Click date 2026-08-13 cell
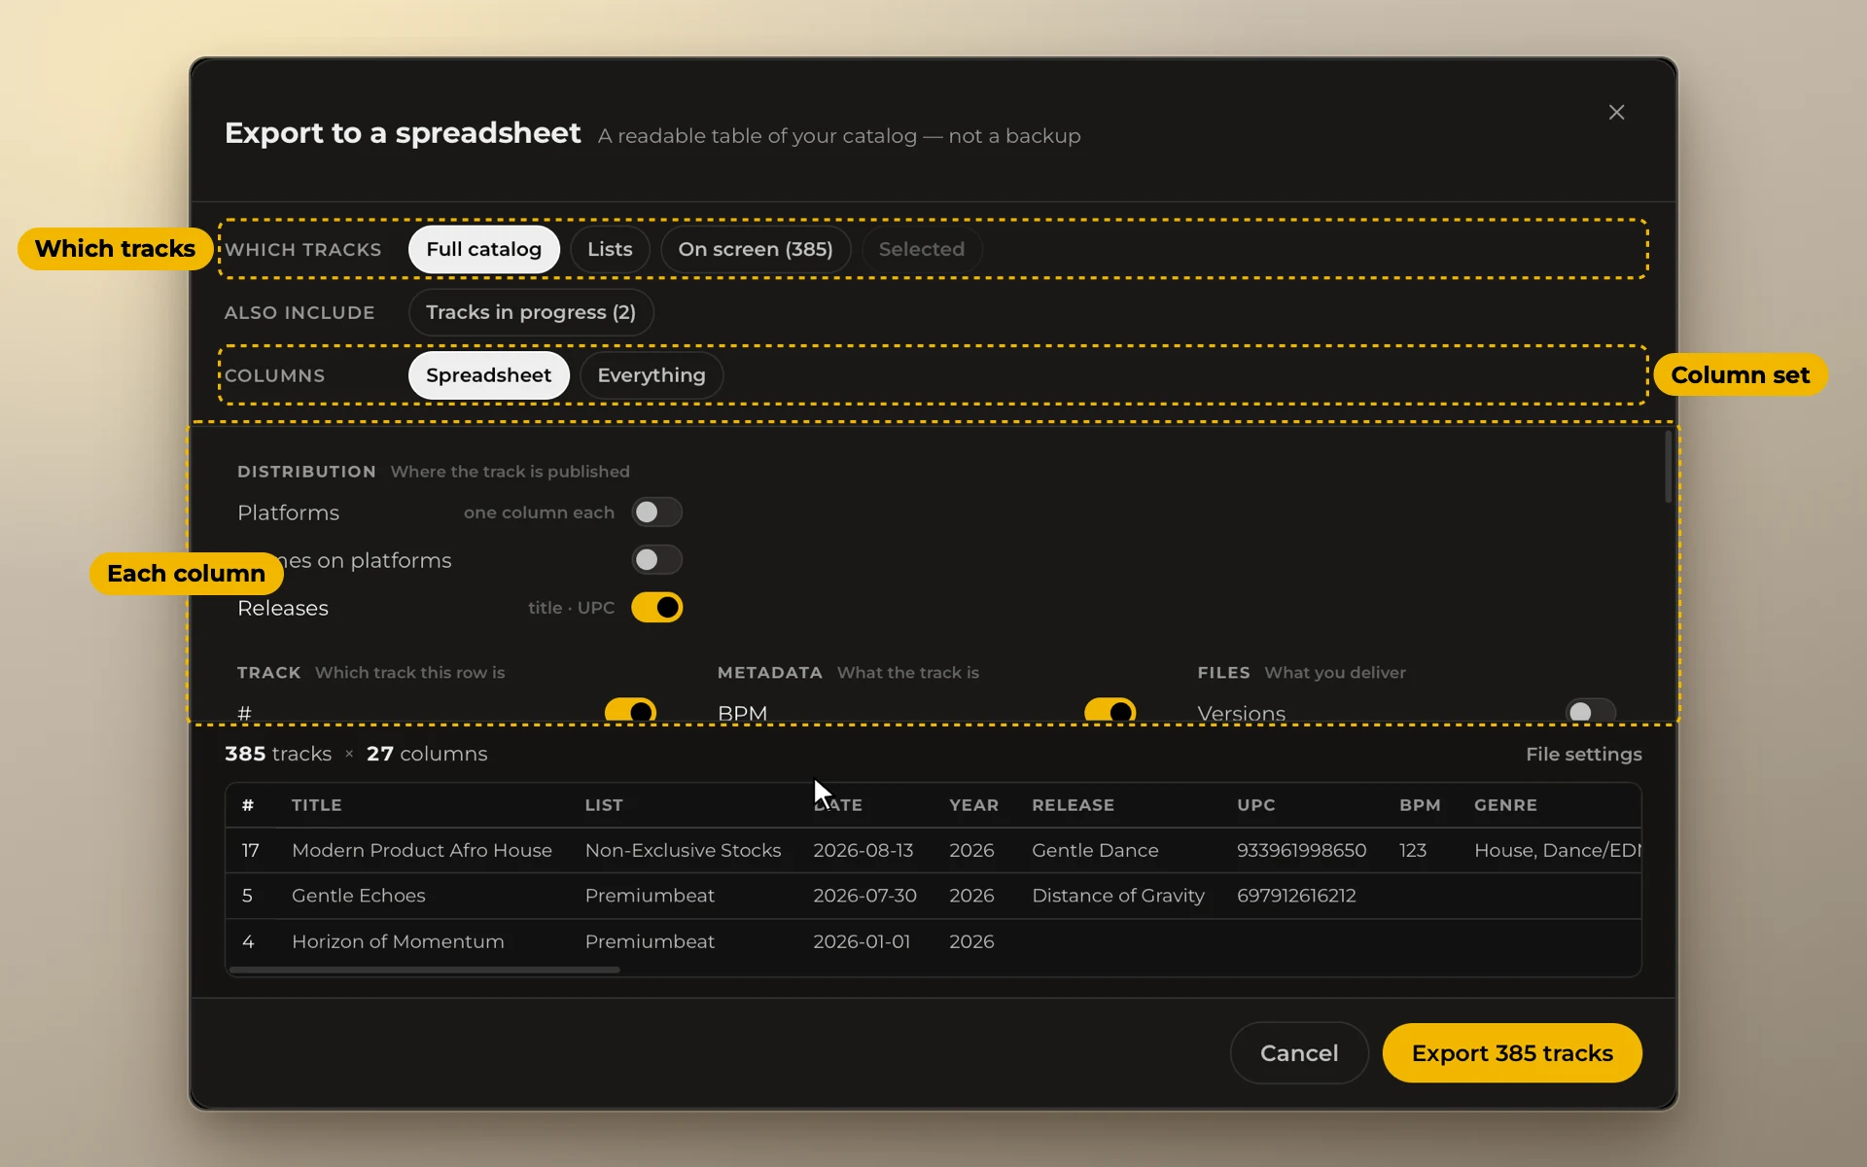The image size is (1867, 1167). pos(863,850)
